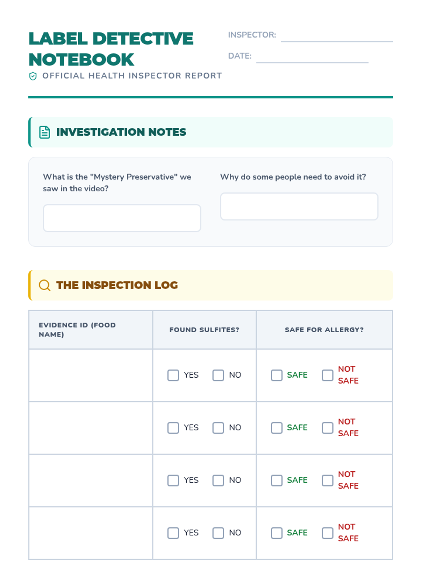421x561 pixels.
Task: Mark first row as NOT SAFE
Action: point(328,375)
